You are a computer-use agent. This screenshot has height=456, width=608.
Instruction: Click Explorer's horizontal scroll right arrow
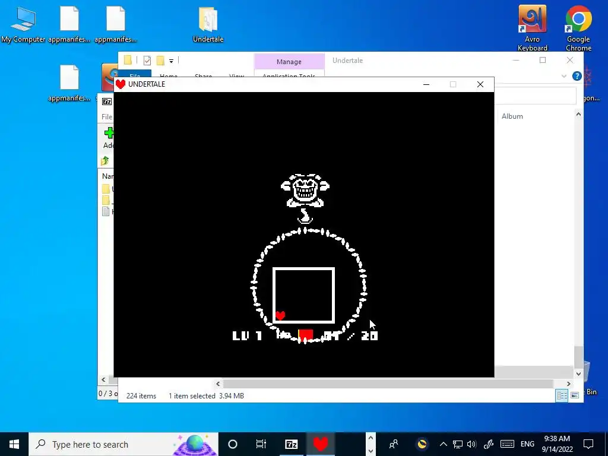point(568,384)
